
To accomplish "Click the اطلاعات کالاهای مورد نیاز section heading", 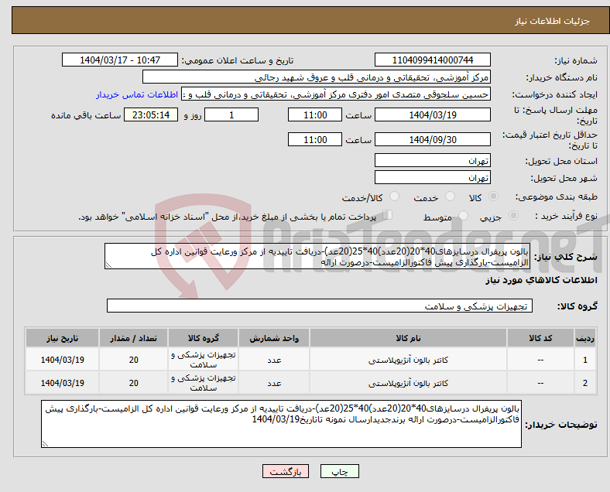I will coord(541,280).
